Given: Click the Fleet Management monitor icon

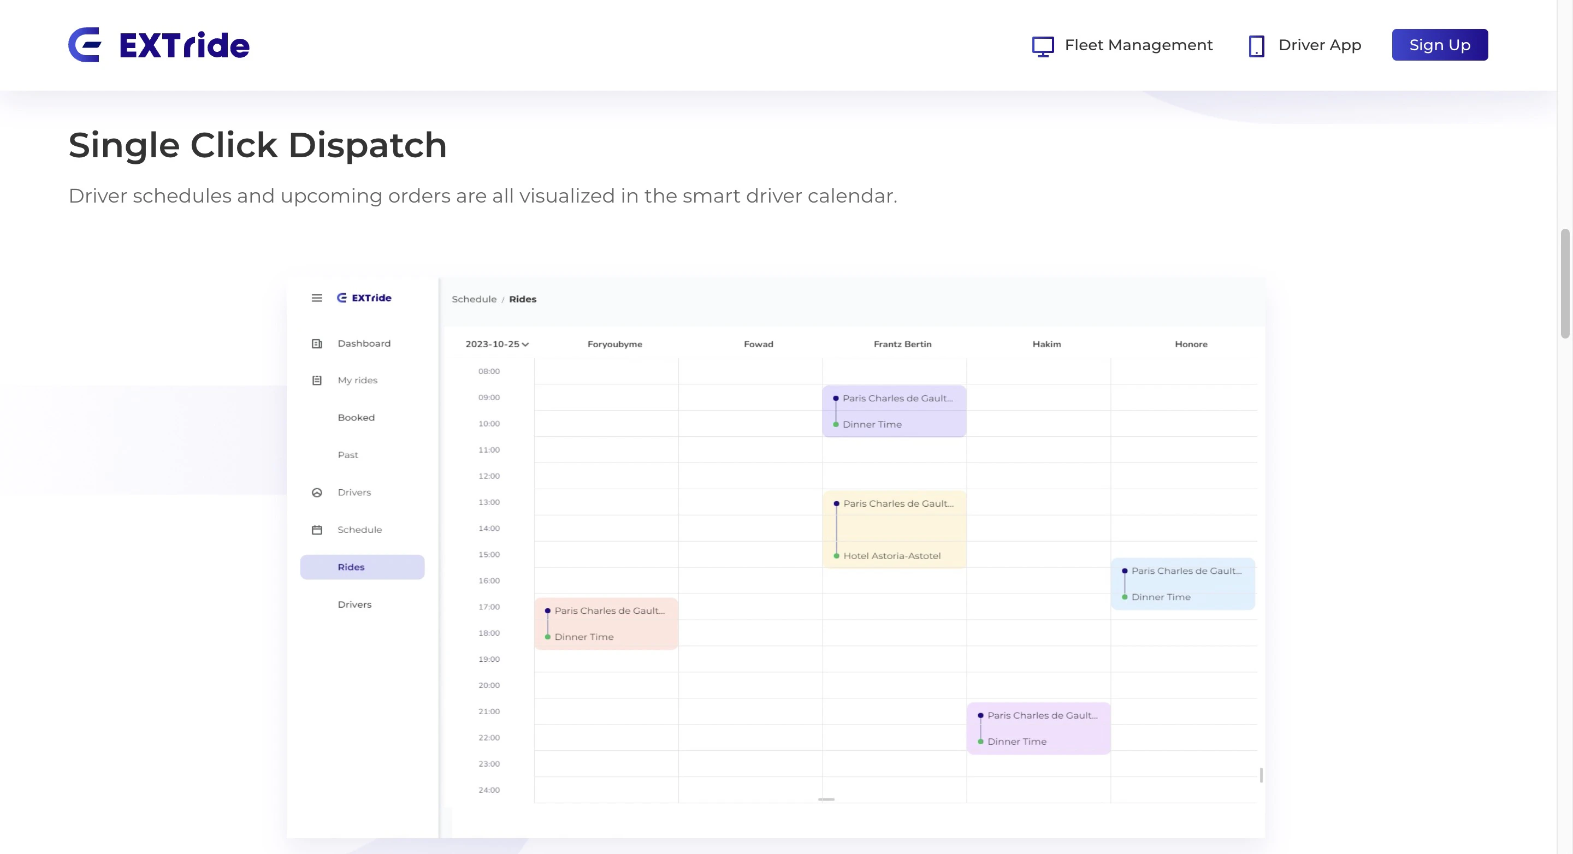Looking at the screenshot, I should coord(1042,46).
